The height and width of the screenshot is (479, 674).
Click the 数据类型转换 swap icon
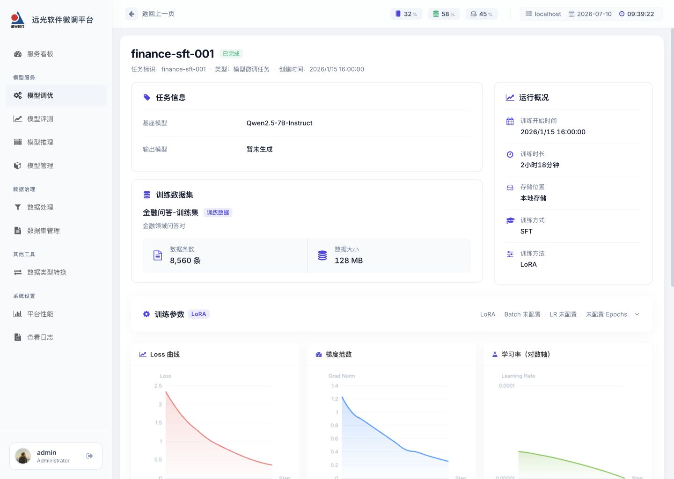tap(18, 272)
